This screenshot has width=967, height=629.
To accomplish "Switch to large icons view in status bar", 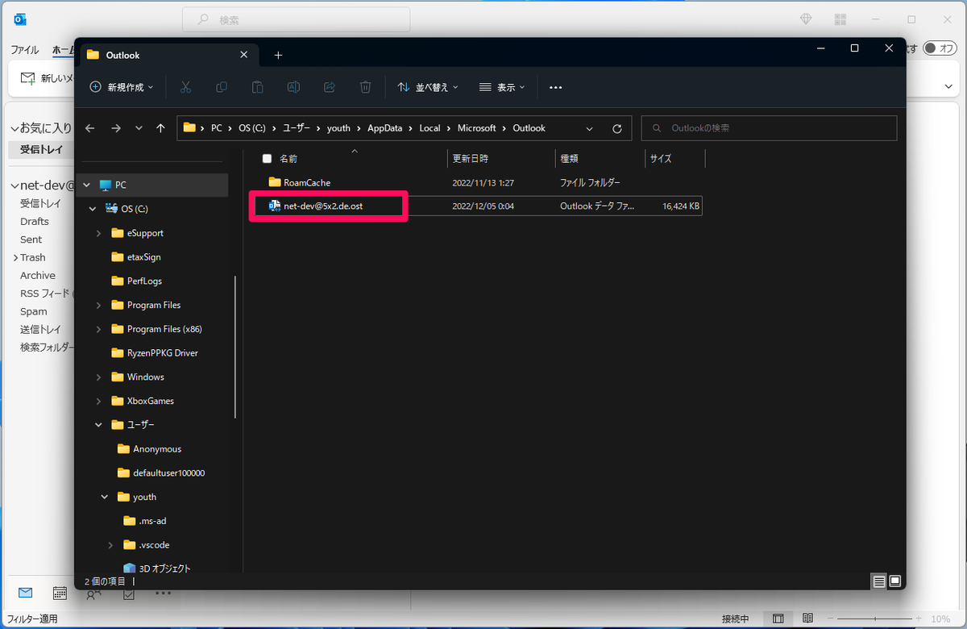I will pyautogui.click(x=894, y=581).
